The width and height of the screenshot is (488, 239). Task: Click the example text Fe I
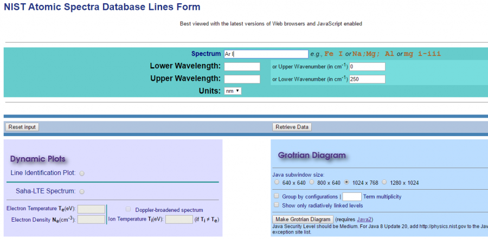pyautogui.click(x=333, y=54)
